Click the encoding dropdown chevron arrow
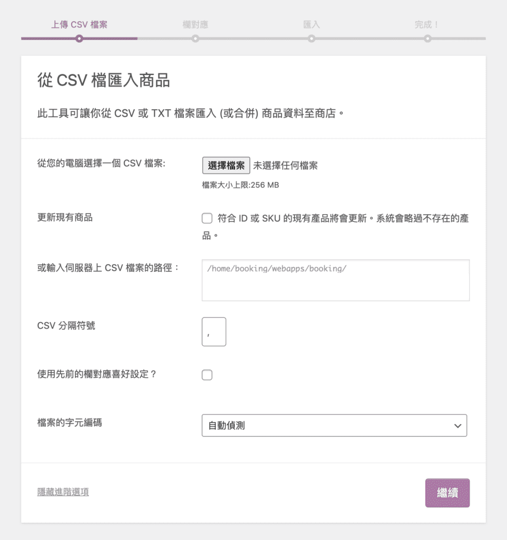Screen dimensions: 507x540 (x=458, y=426)
